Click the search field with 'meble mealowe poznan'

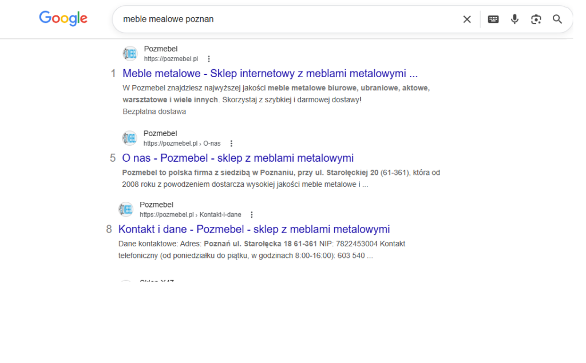pos(288,19)
